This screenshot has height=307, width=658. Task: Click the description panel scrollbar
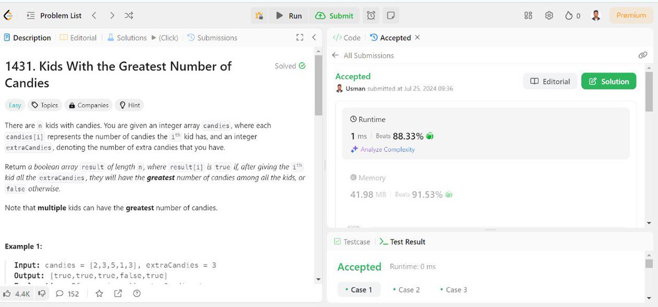coord(319,85)
